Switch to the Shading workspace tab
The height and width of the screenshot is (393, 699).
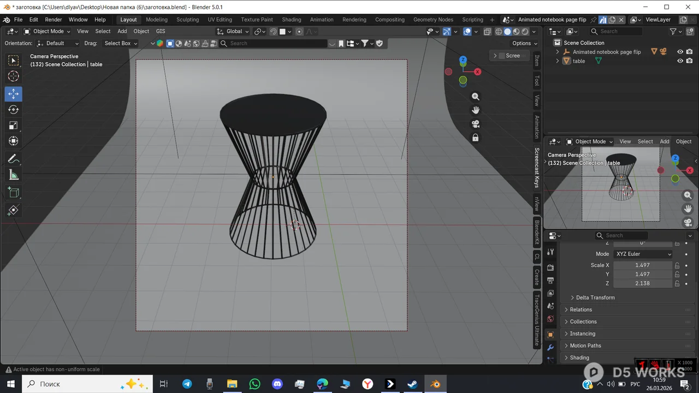[x=292, y=20]
